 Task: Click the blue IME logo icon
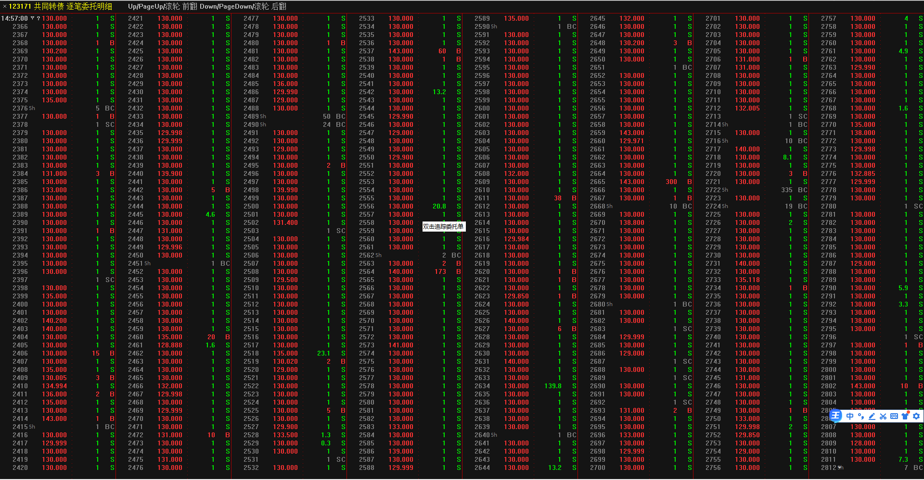[836, 416]
